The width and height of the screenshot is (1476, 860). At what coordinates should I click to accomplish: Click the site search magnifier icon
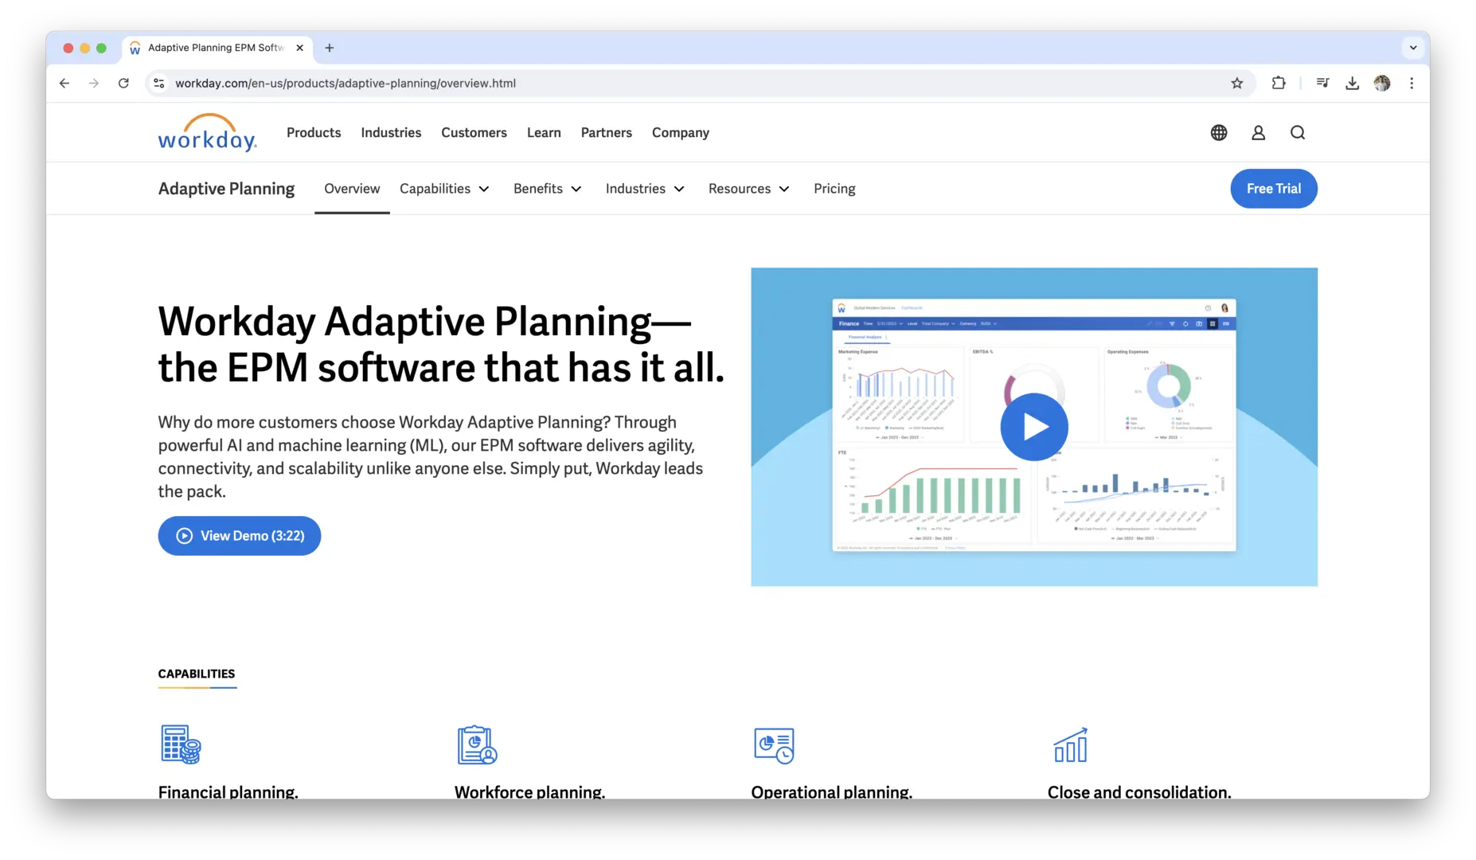coord(1298,133)
